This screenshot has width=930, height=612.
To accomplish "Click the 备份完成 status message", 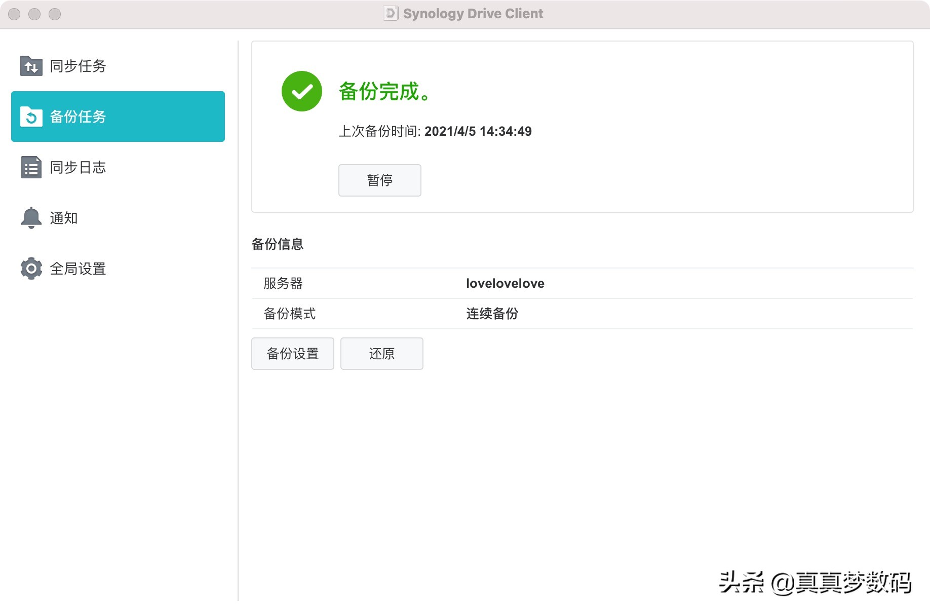I will (x=383, y=92).
